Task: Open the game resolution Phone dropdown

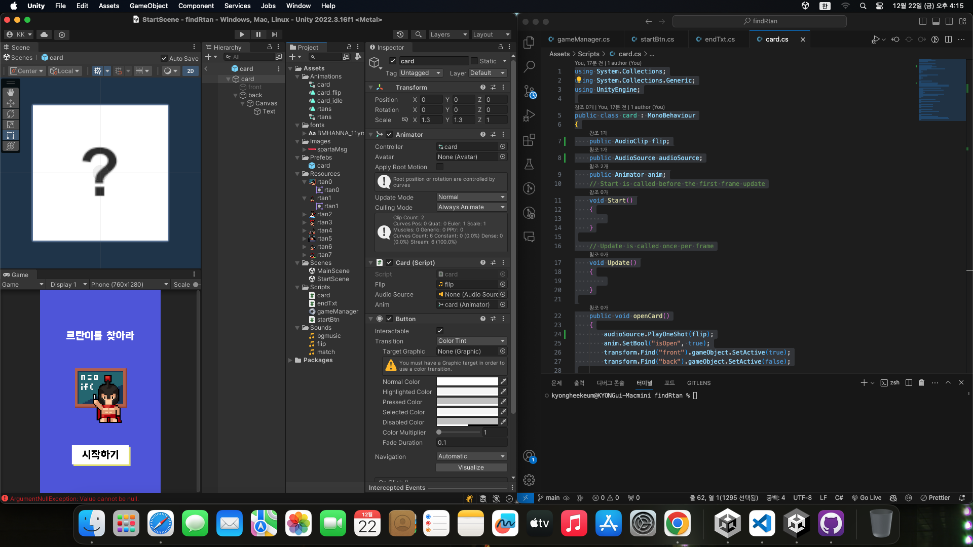Action: tap(130, 285)
